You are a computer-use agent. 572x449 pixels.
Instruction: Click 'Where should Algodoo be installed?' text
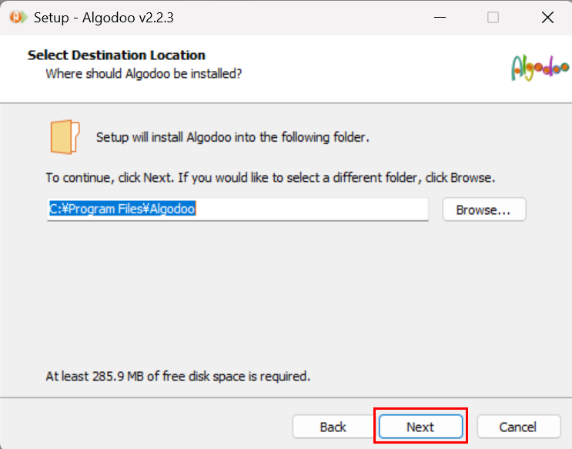tap(144, 74)
